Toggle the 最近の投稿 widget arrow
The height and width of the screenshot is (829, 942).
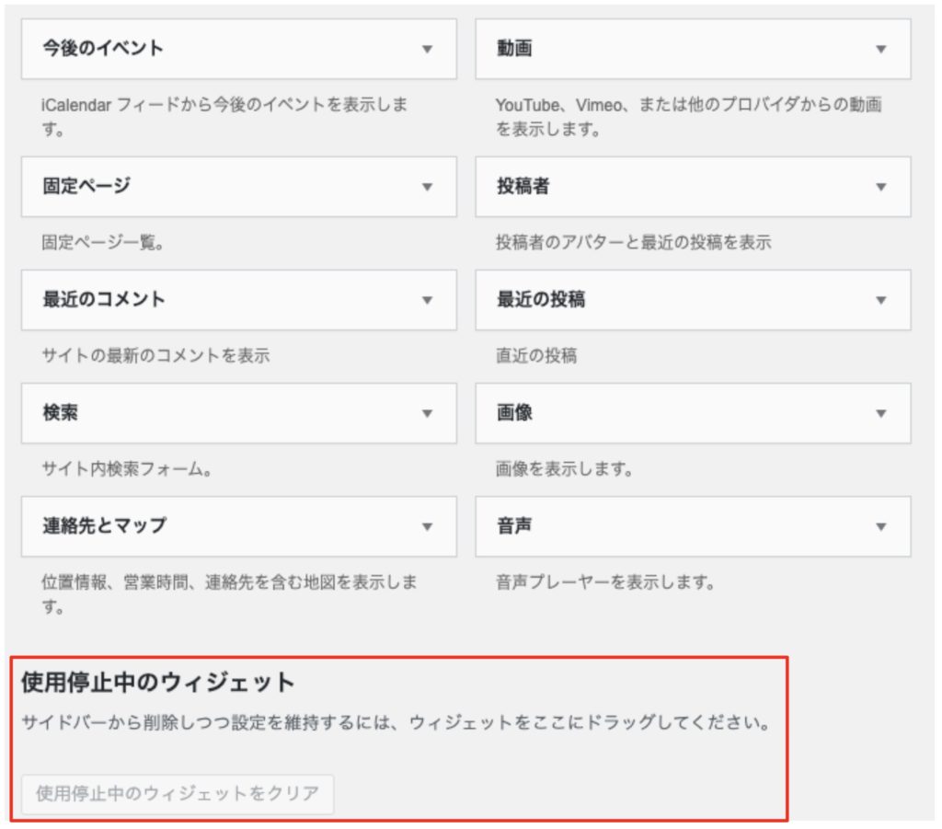(x=880, y=300)
